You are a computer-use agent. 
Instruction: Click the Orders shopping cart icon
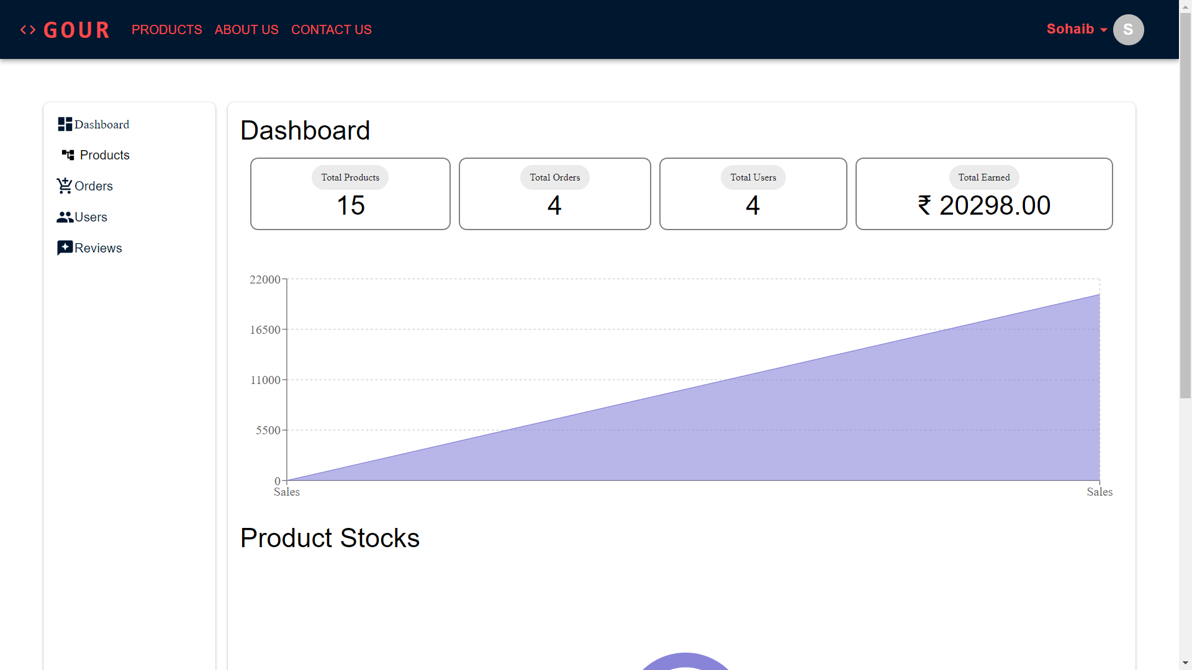65,185
